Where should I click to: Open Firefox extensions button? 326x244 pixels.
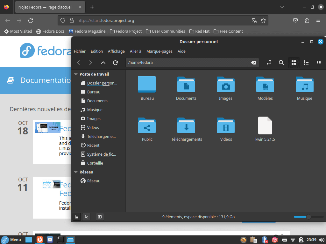point(307,20)
